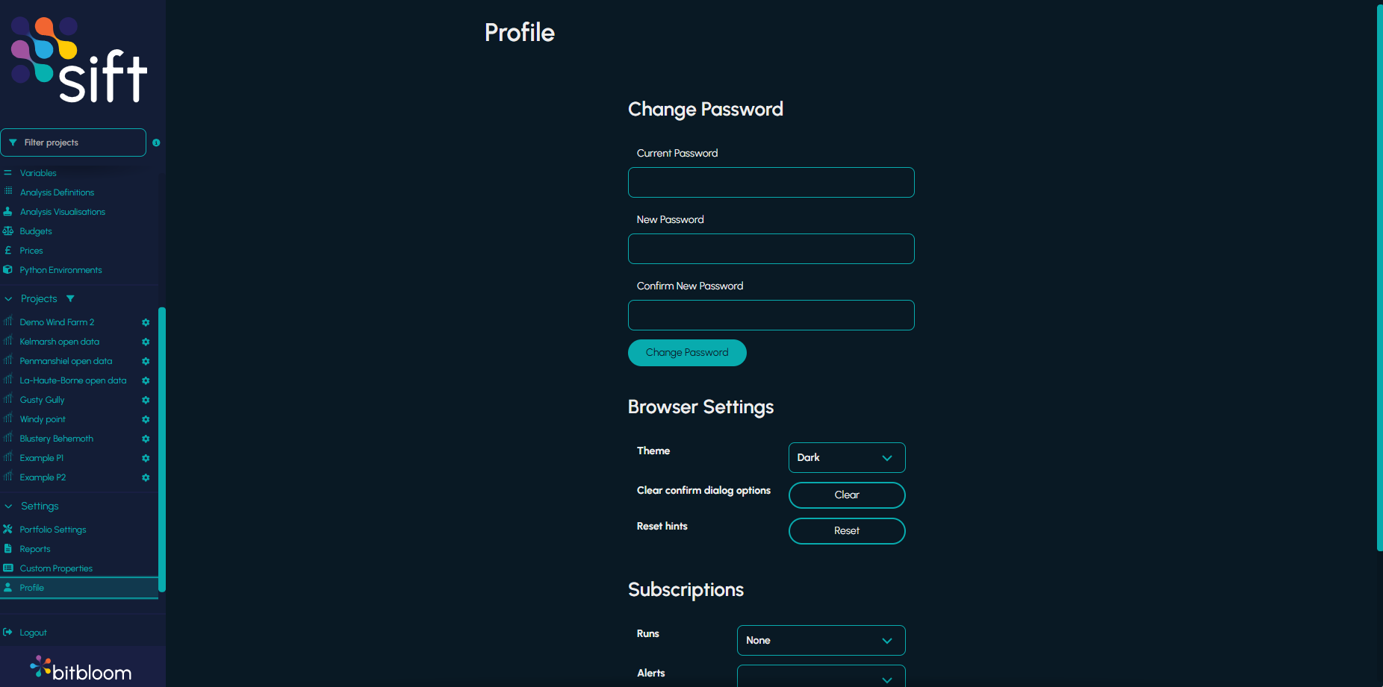
Task: Click the Change Password button
Action: coord(687,353)
